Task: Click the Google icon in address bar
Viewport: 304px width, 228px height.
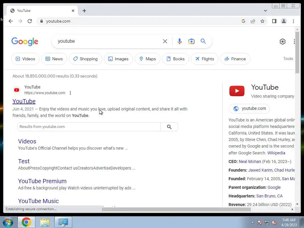Action: point(243,21)
